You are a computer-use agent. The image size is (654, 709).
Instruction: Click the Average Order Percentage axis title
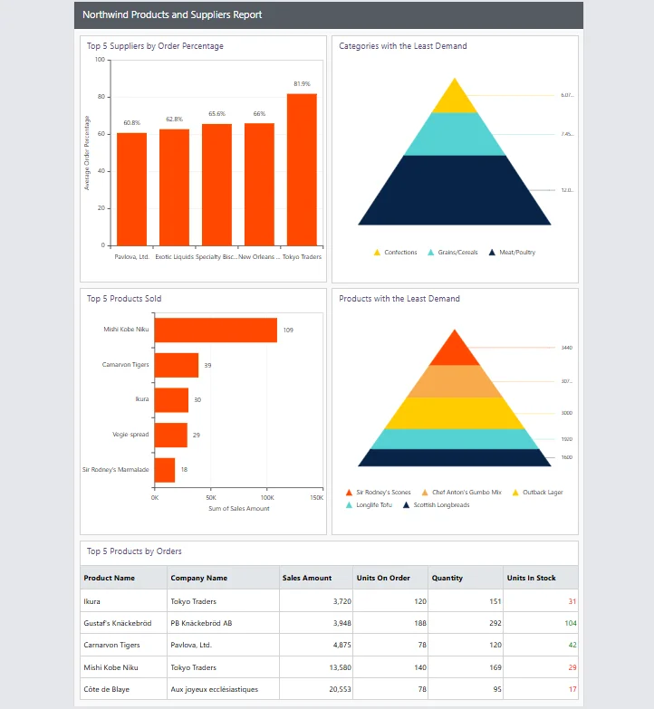(87, 153)
